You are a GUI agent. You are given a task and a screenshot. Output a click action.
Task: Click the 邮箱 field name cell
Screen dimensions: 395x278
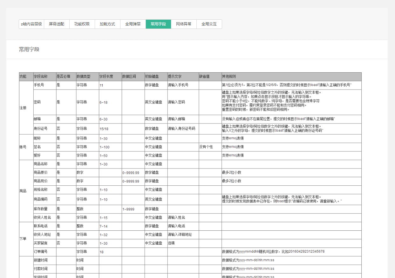(x=44, y=119)
